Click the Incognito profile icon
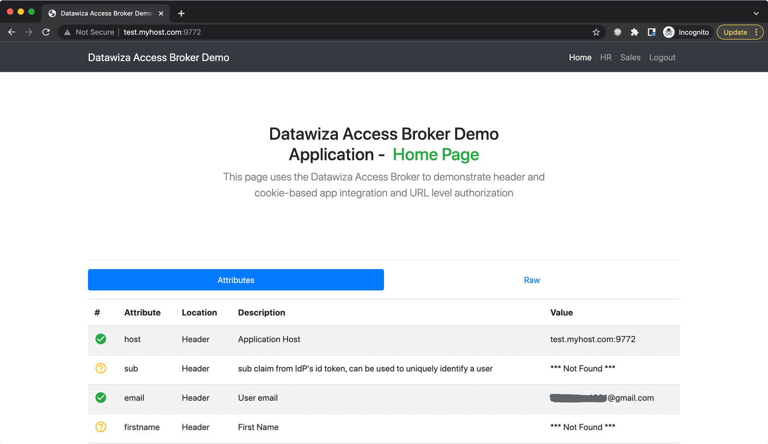The width and height of the screenshot is (768, 444). tap(669, 32)
